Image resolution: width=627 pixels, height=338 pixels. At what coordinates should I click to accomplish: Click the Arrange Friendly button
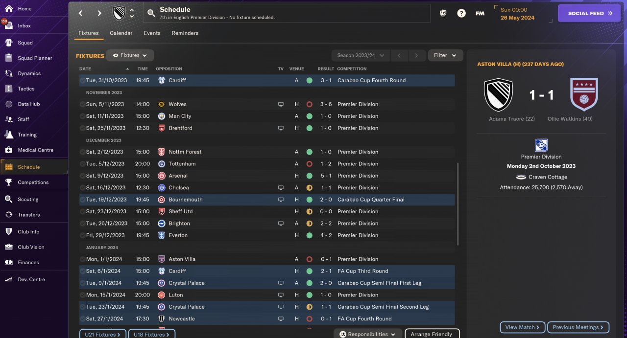pos(432,334)
